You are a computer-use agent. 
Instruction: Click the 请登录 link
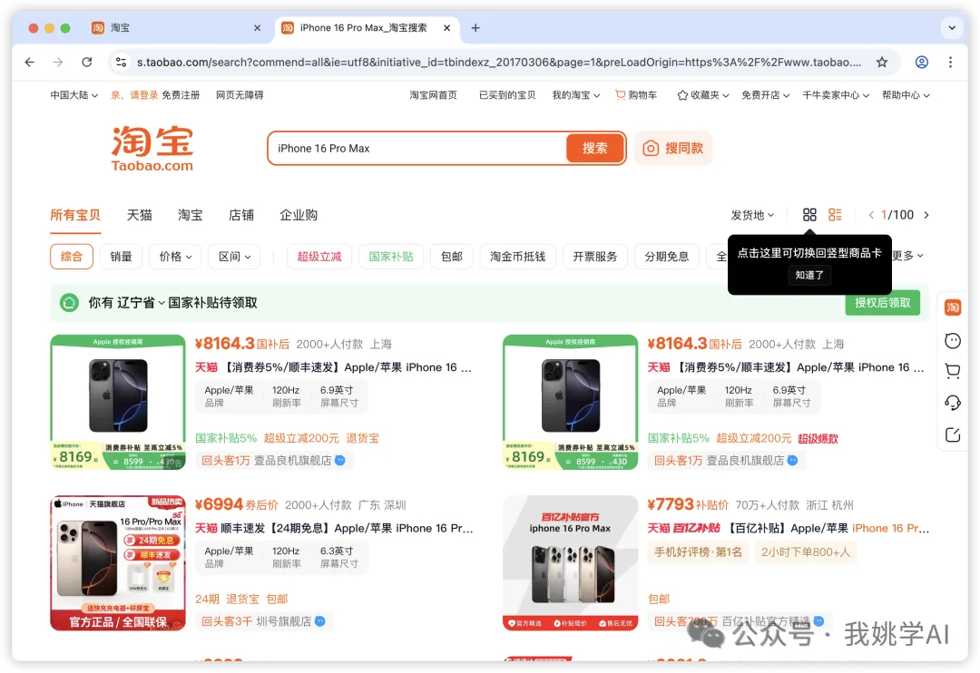coord(143,95)
